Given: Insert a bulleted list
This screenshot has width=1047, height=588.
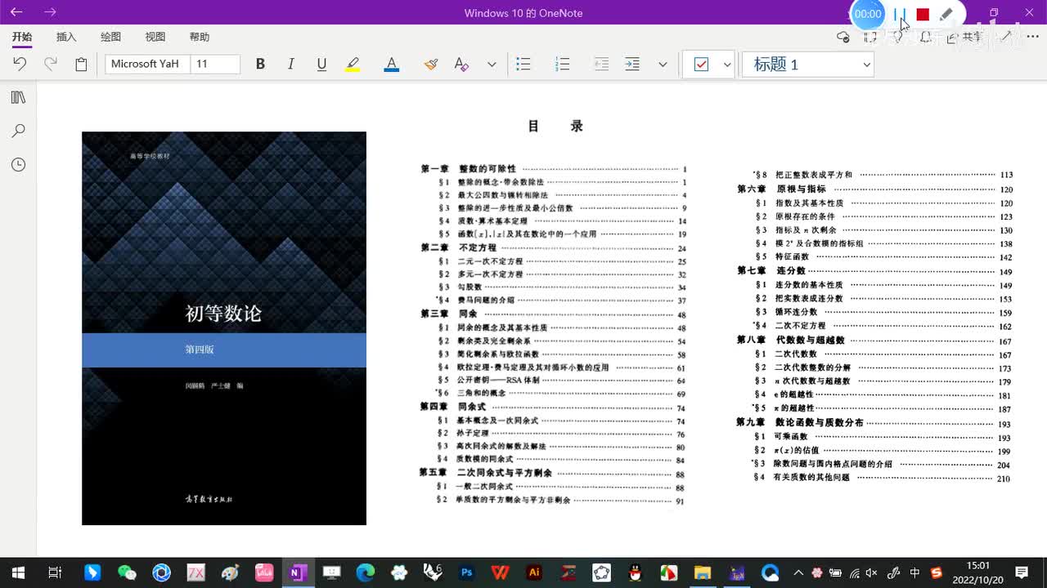Looking at the screenshot, I should tap(523, 64).
